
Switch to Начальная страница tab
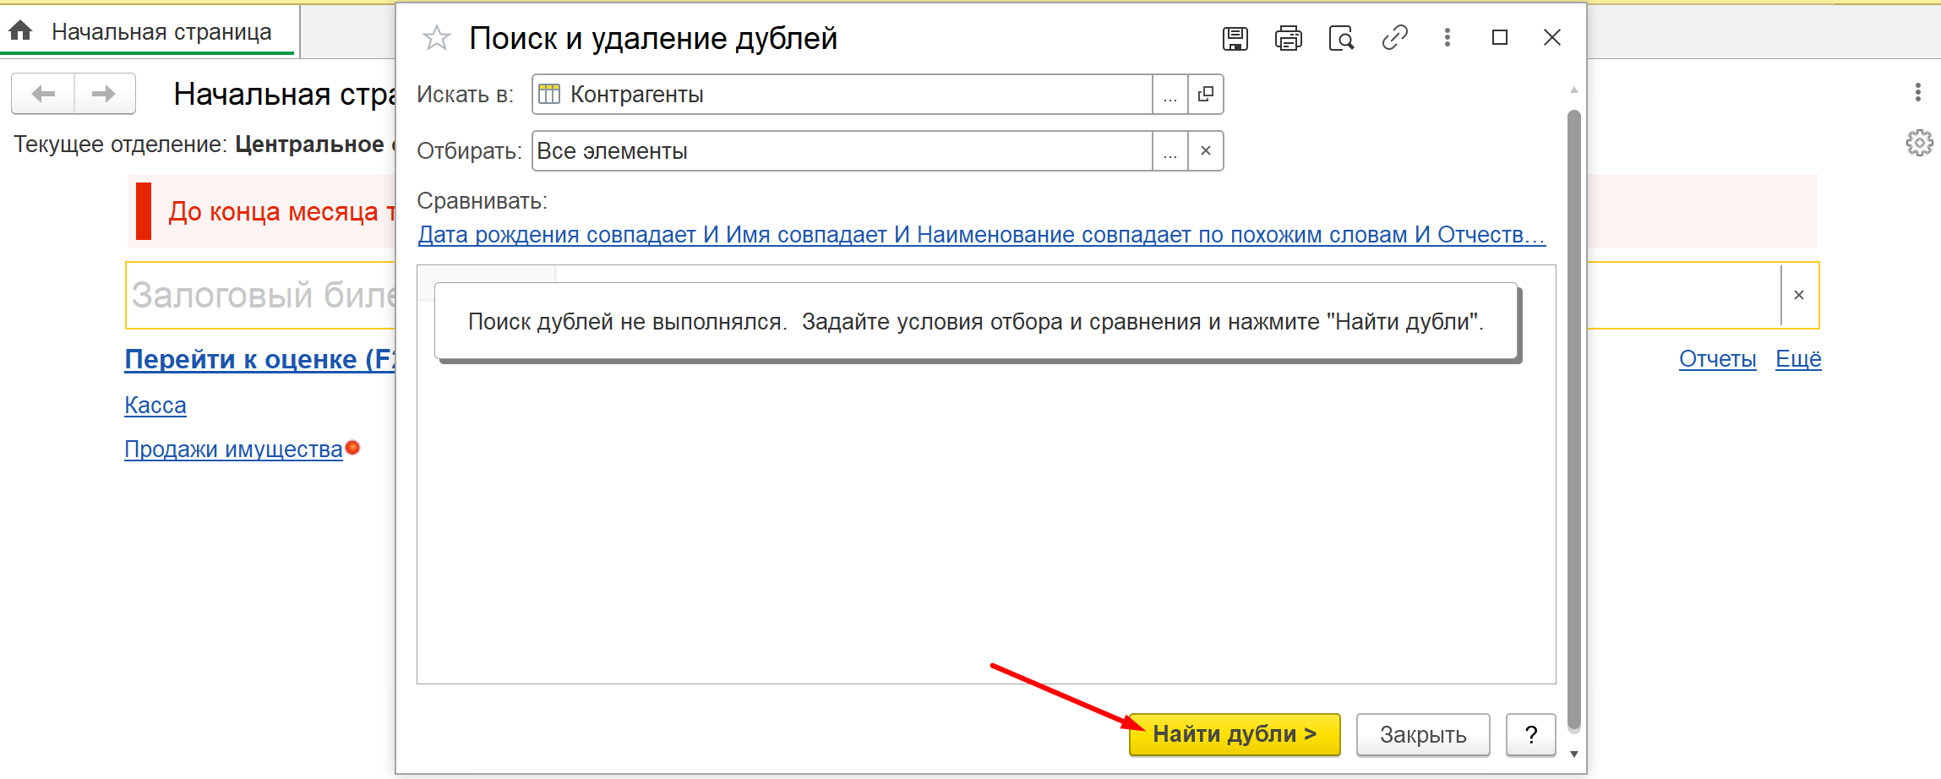(161, 31)
